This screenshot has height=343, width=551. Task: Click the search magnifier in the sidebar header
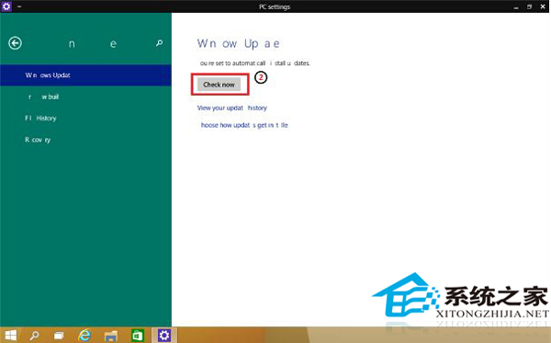[x=159, y=43]
